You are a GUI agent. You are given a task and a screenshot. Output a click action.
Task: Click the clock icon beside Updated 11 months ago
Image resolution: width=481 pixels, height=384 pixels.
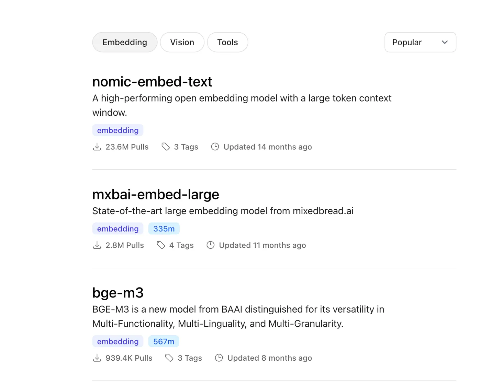click(x=211, y=245)
